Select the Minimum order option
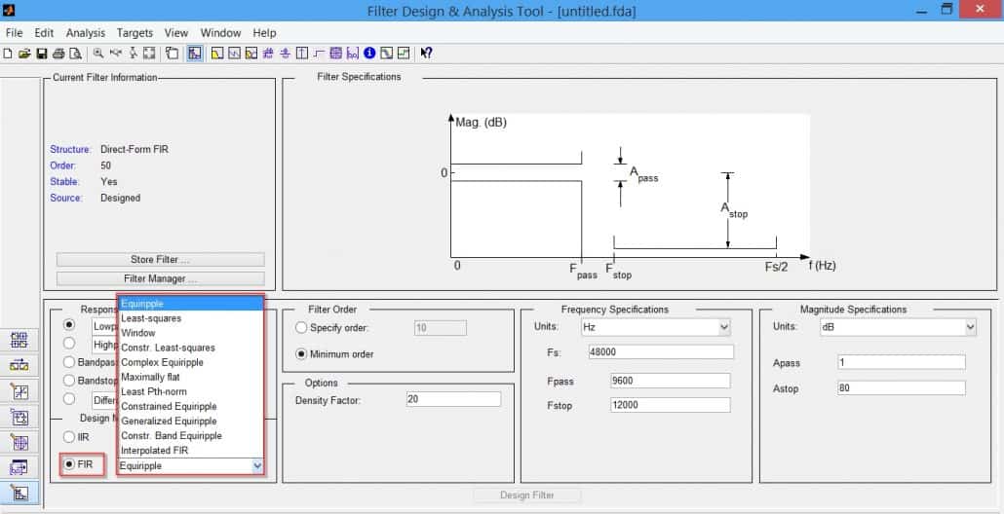This screenshot has height=514, width=1004. pyautogui.click(x=301, y=354)
